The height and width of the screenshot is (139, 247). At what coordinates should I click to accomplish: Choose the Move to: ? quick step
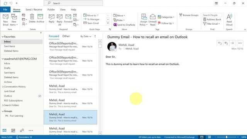91,15
